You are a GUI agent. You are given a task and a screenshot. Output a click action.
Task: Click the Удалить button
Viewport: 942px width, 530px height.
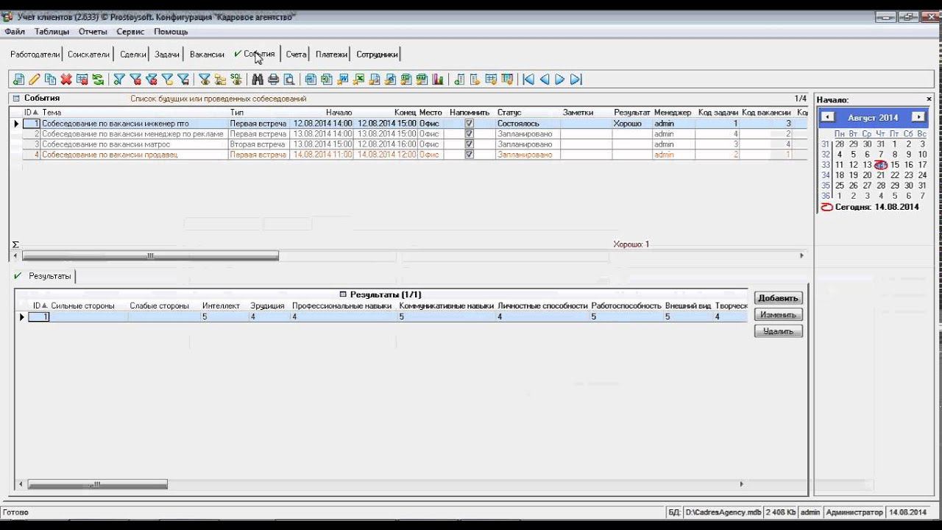pos(778,331)
